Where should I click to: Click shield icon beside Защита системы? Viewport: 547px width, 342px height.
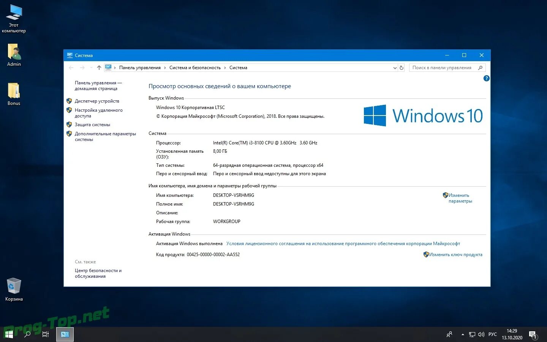tap(69, 125)
